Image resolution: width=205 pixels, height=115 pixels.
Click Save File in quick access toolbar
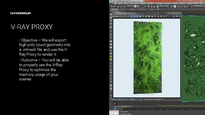tap(119, 1)
